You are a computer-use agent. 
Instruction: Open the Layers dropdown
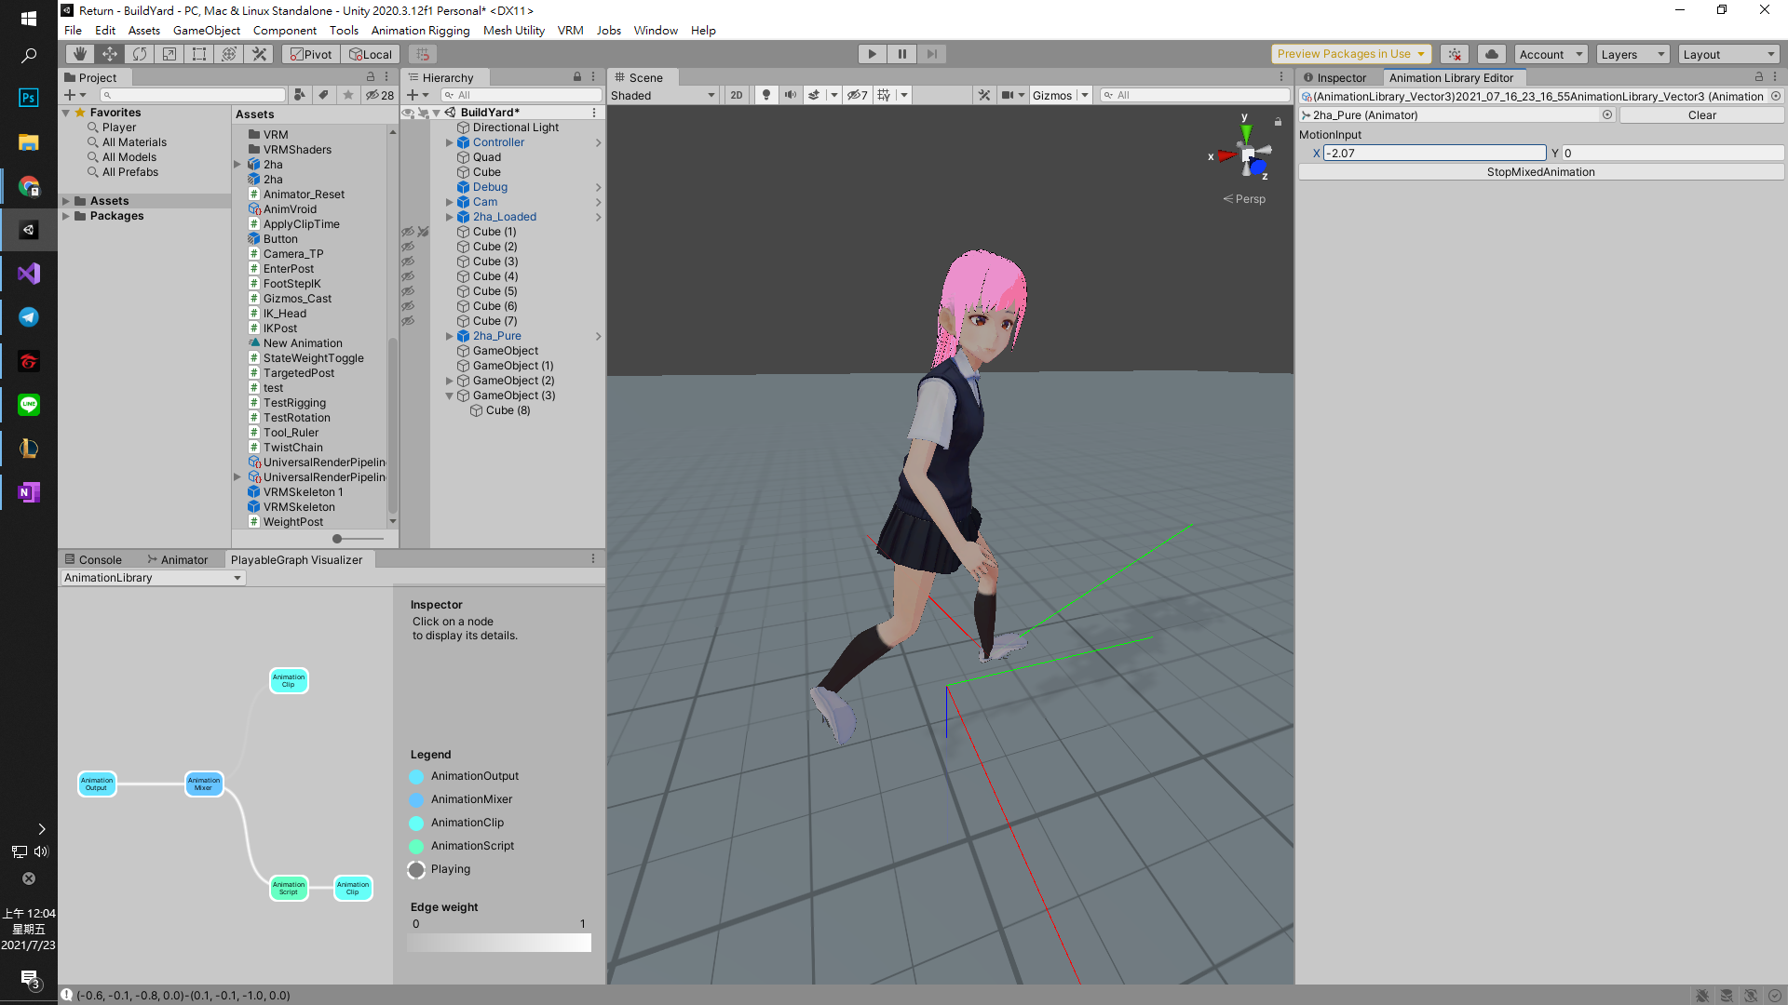click(1632, 54)
